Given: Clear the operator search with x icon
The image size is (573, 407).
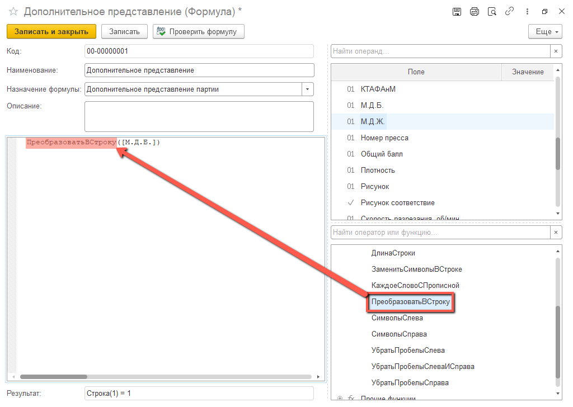Looking at the screenshot, I should pos(556,232).
